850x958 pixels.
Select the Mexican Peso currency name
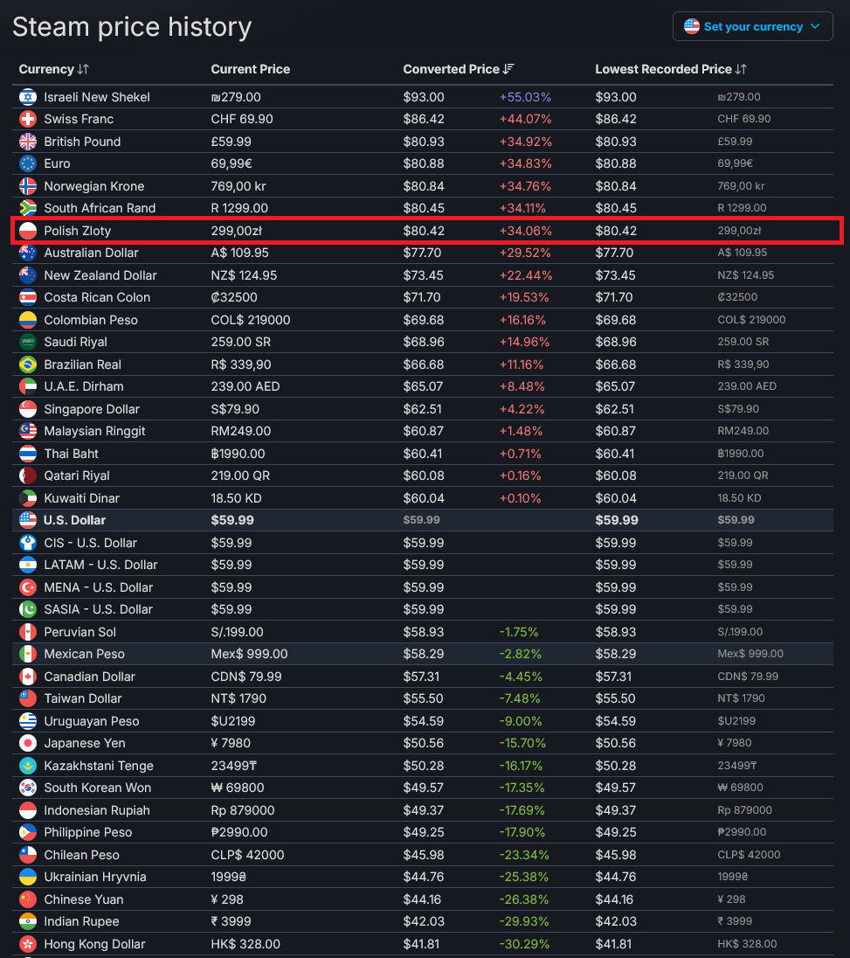coord(84,654)
